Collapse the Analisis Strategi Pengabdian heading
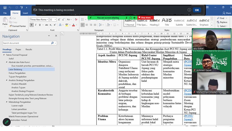232x131 pixels. [7, 80]
